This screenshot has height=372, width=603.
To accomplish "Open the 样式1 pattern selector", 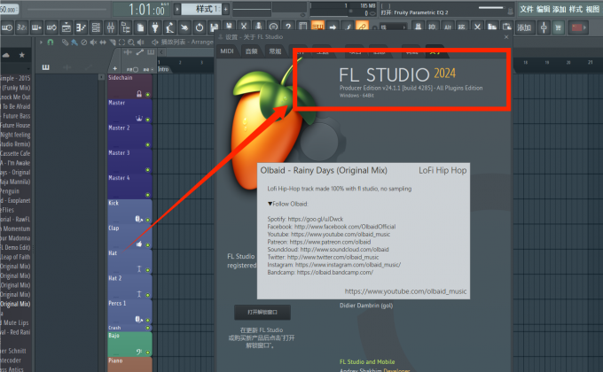I will (201, 9).
